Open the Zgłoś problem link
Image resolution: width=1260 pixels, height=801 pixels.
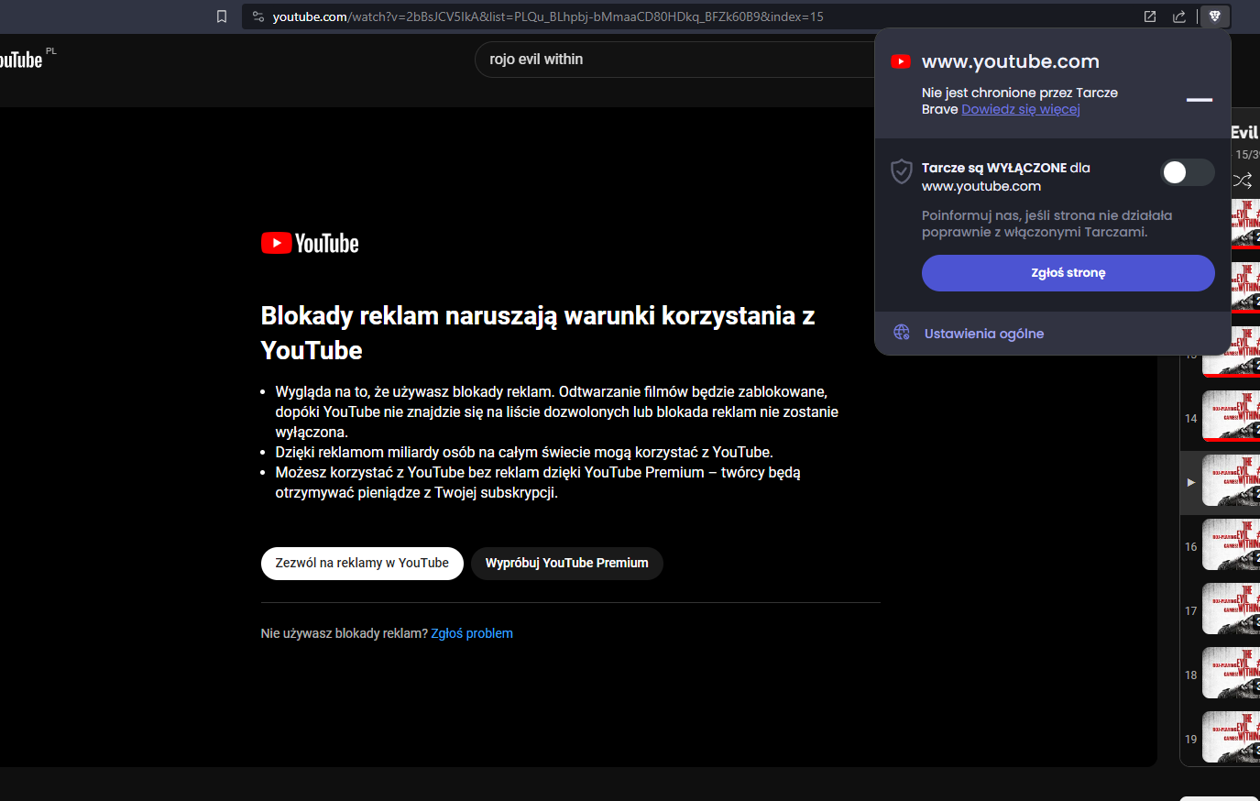coord(472,633)
